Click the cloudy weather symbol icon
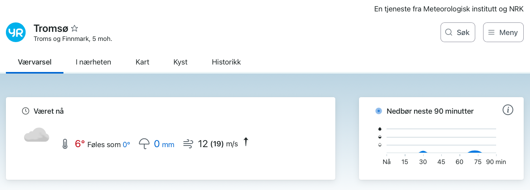Screen dimensions: 530x190 [x=36, y=135]
